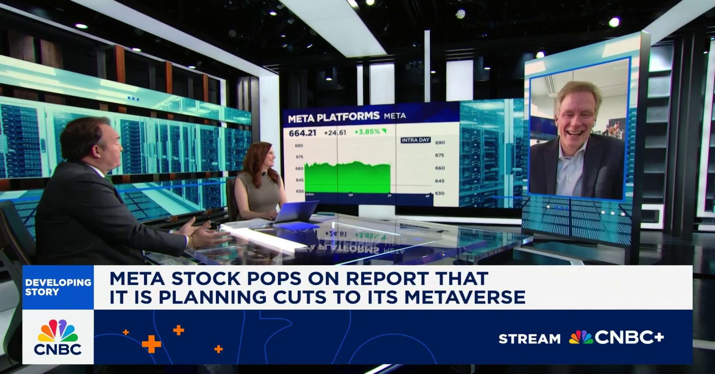Click the 690 label on right chart axis
The image size is (715, 374).
[439, 142]
